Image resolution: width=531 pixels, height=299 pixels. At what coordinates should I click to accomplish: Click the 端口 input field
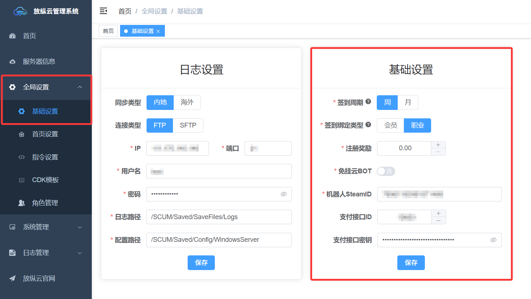[x=268, y=148]
